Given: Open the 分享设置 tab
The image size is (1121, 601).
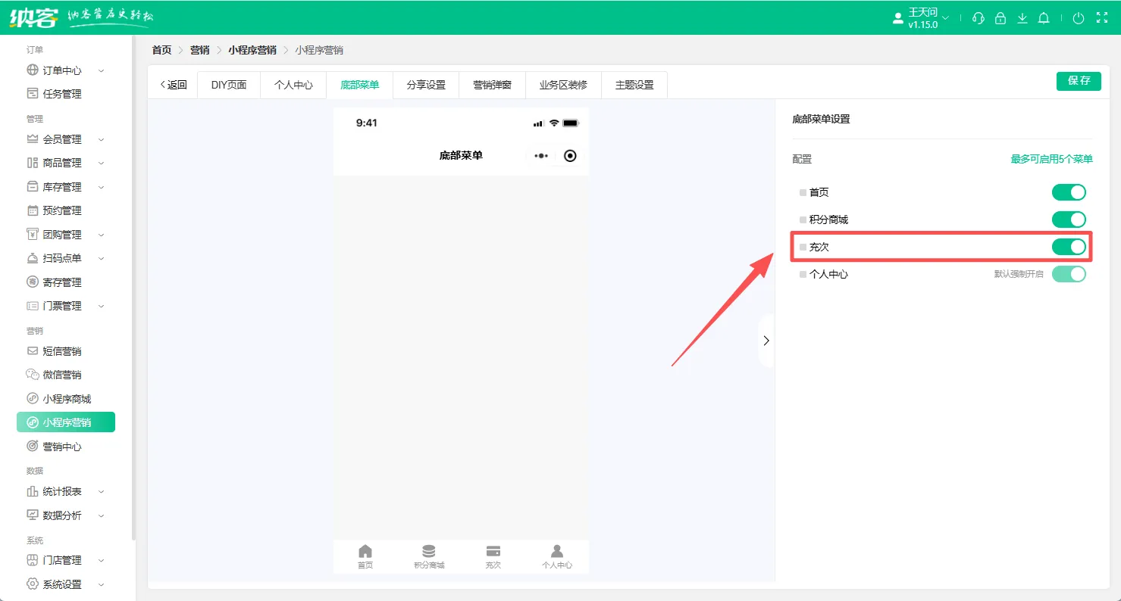Looking at the screenshot, I should 426,85.
